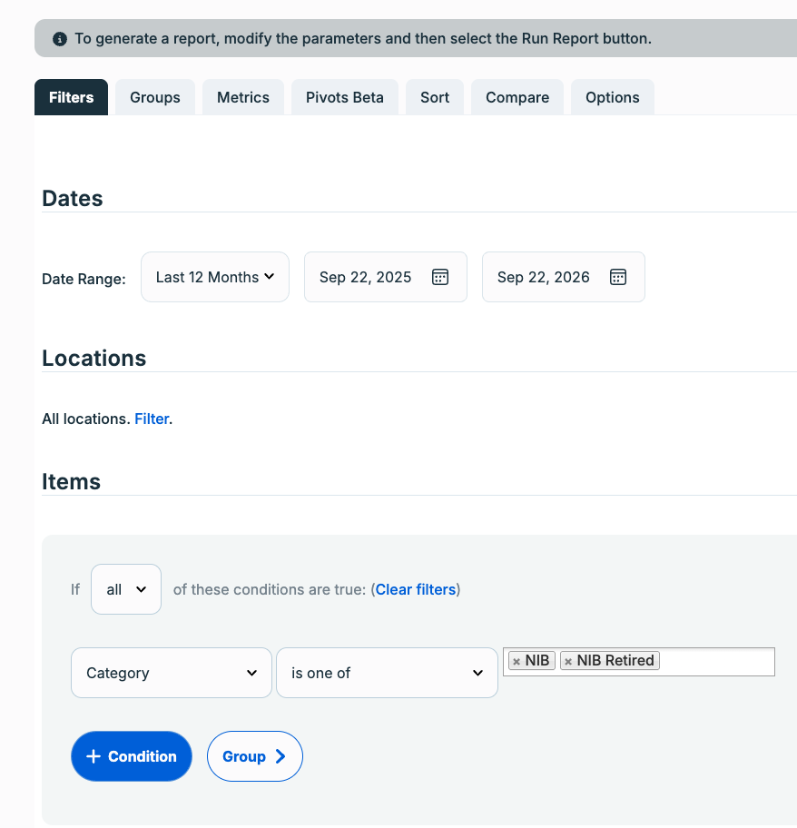Click the Dates section heading

[73, 199]
